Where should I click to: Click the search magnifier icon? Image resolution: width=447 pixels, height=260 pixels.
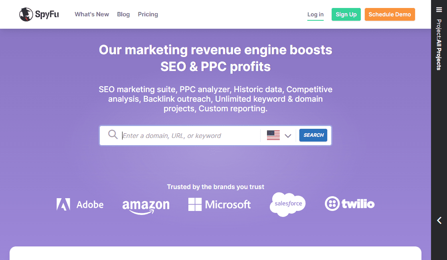tap(113, 135)
